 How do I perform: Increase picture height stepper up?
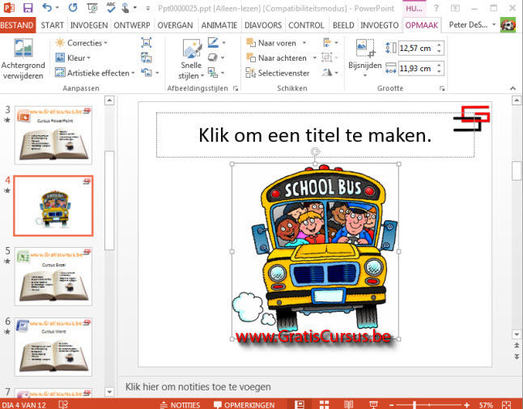pos(440,45)
